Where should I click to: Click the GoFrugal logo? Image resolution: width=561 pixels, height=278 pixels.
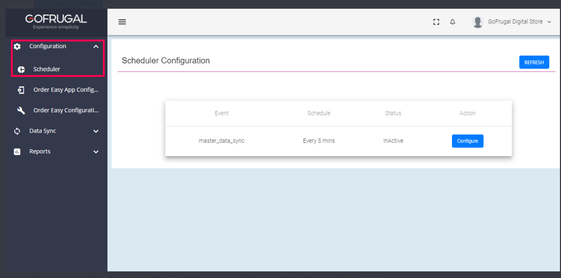tap(56, 21)
